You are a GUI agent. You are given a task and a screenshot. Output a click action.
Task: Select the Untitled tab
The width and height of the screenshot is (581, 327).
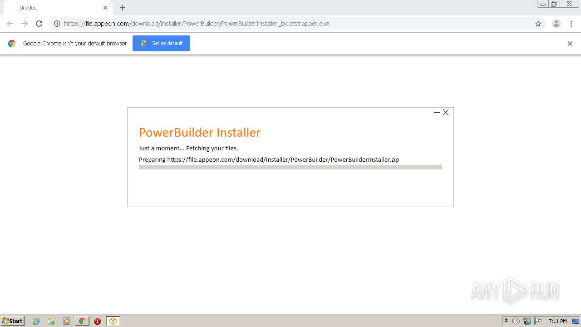tap(58, 8)
